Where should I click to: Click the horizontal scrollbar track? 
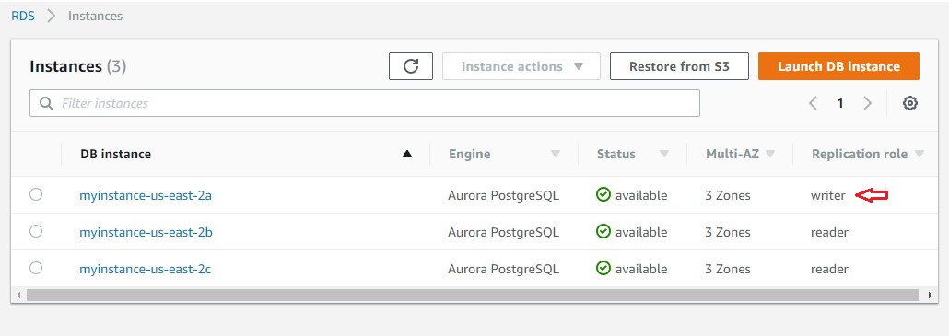[x=473, y=295]
